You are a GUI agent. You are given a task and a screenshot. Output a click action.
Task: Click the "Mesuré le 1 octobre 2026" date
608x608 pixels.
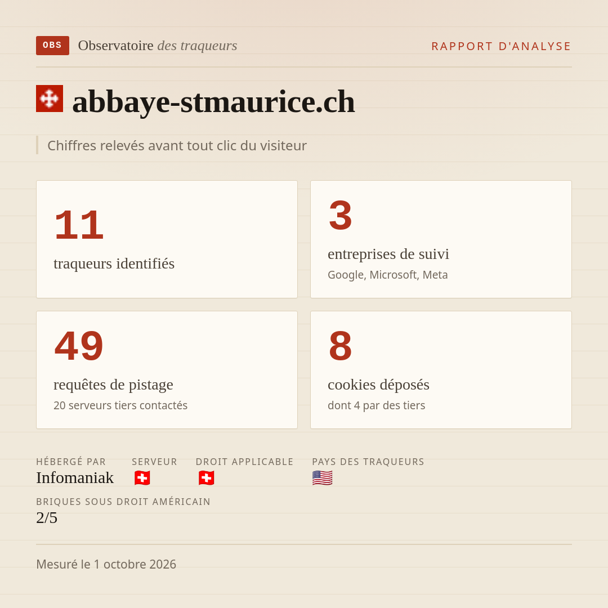[106, 564]
